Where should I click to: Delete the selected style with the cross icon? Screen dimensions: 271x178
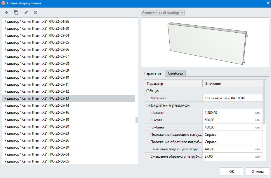click(x=35, y=13)
